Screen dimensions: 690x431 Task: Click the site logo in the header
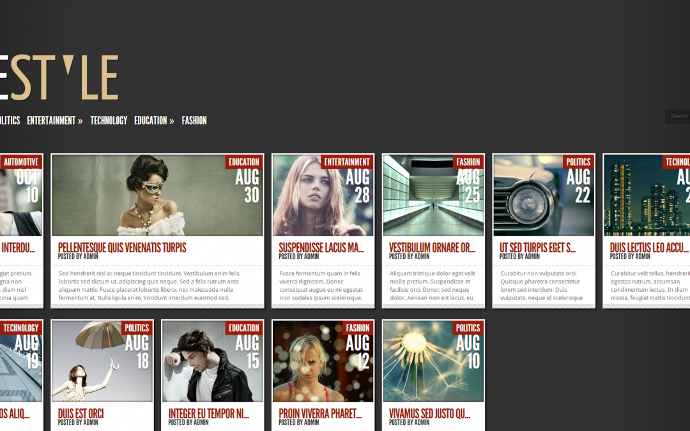(x=59, y=77)
